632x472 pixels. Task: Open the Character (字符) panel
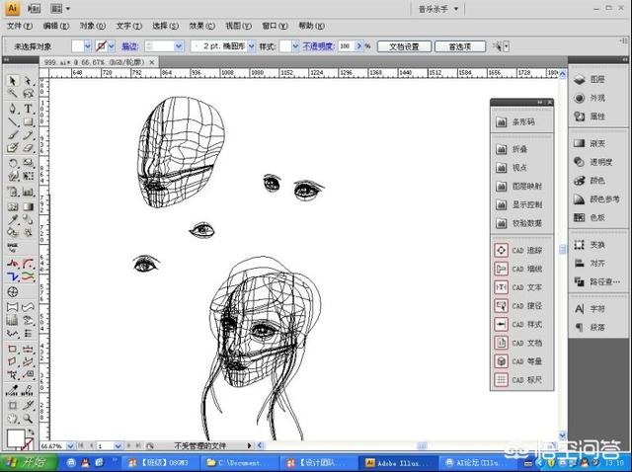click(591, 309)
